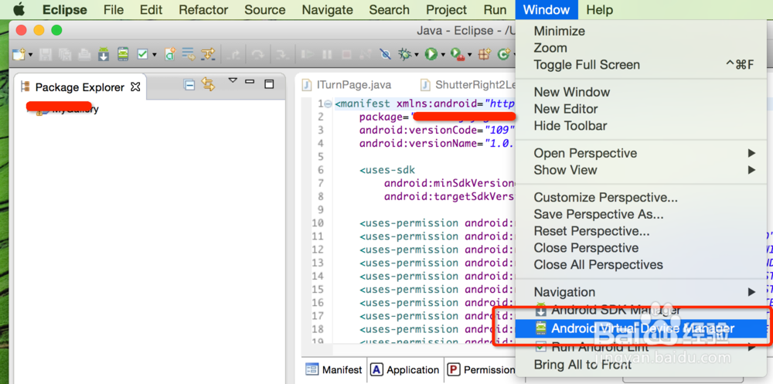This screenshot has width=773, height=384.
Task: Maximize the Package Explorer view
Action: 269,84
